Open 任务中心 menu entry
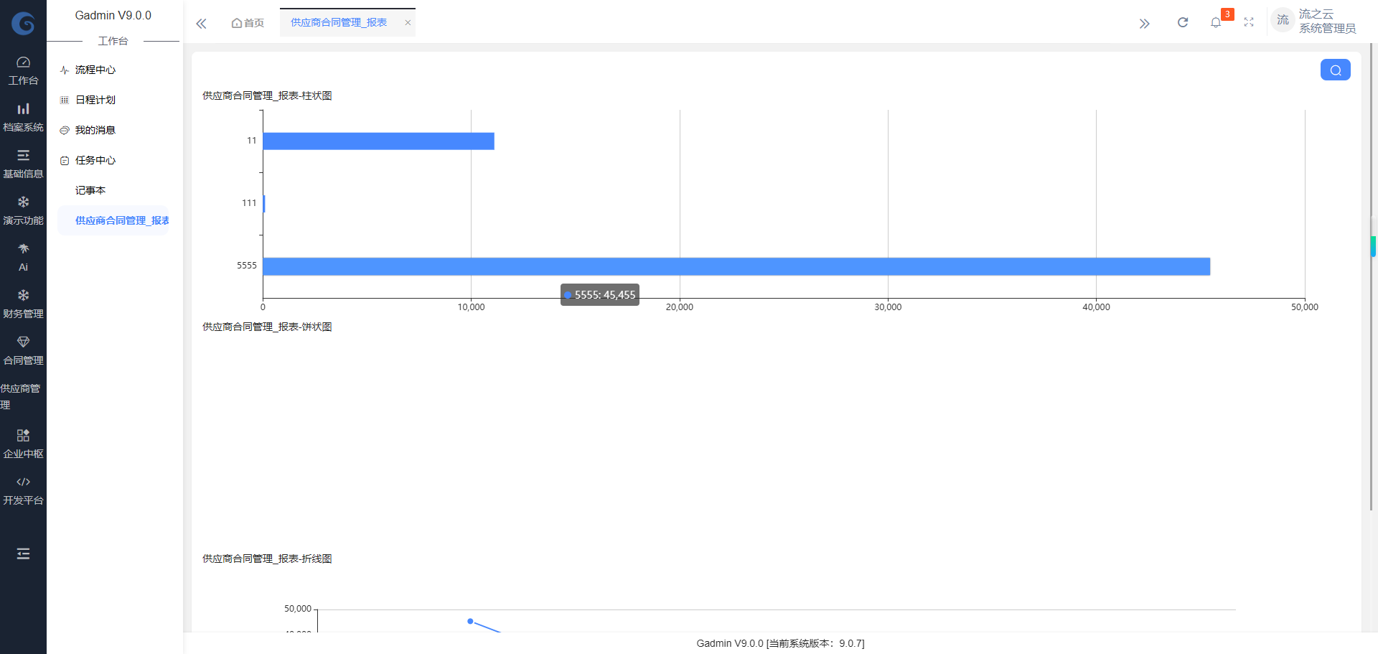This screenshot has height=654, width=1378. point(95,160)
